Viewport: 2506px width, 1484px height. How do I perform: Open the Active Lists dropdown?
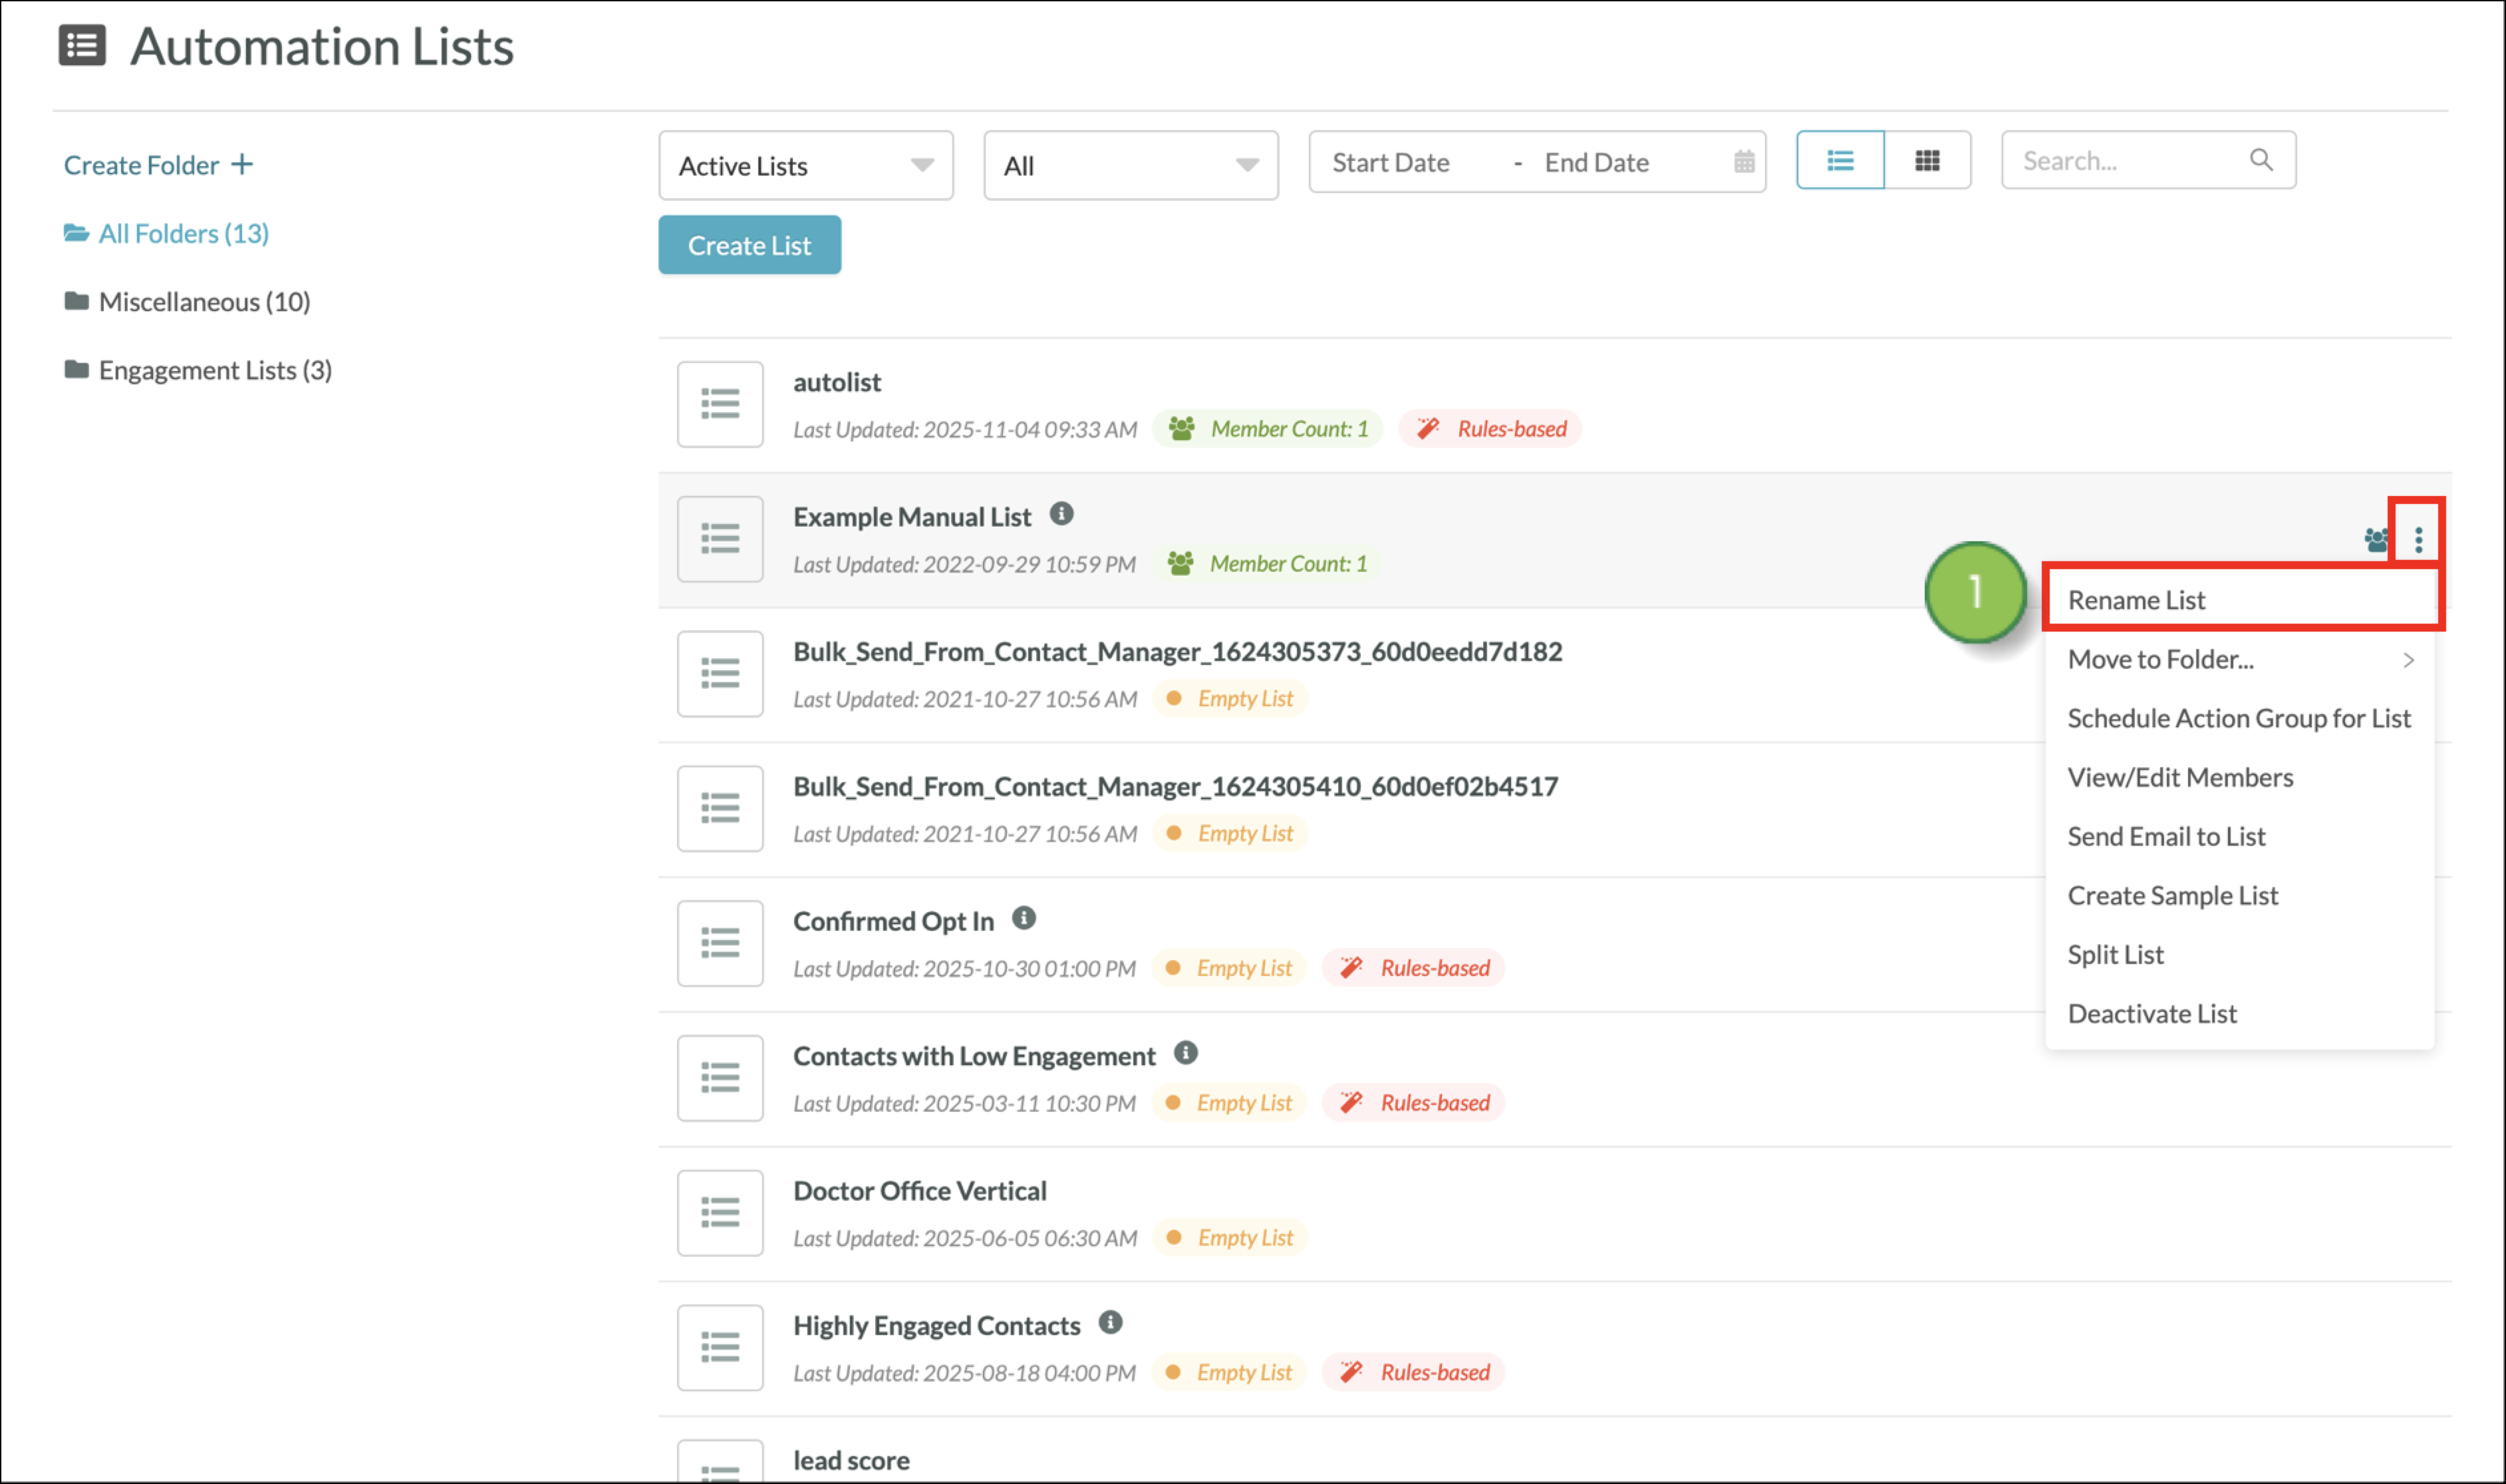coord(805,165)
